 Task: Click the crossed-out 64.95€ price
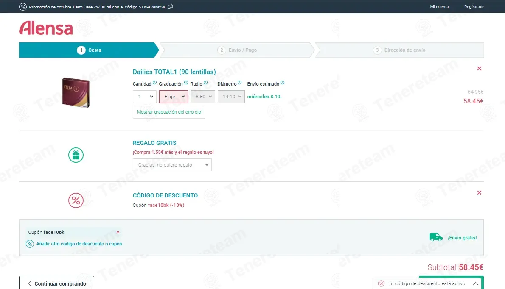475,92
